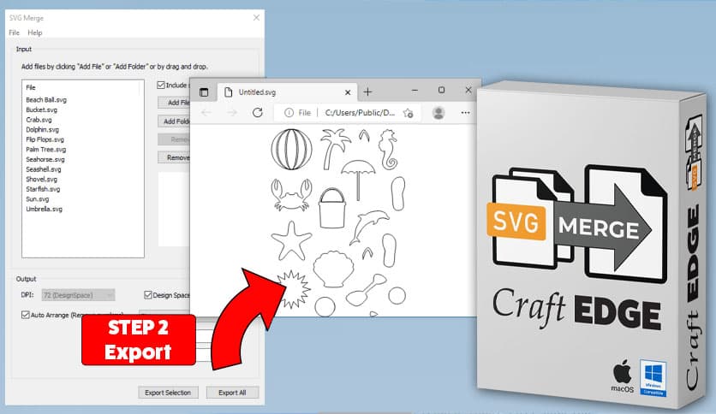This screenshot has height=414, width=716.
Task: Close the browser window
Action: [x=468, y=91]
